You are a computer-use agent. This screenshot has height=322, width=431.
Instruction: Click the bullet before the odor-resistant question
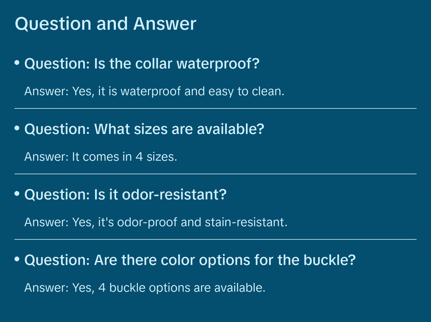pos(17,194)
